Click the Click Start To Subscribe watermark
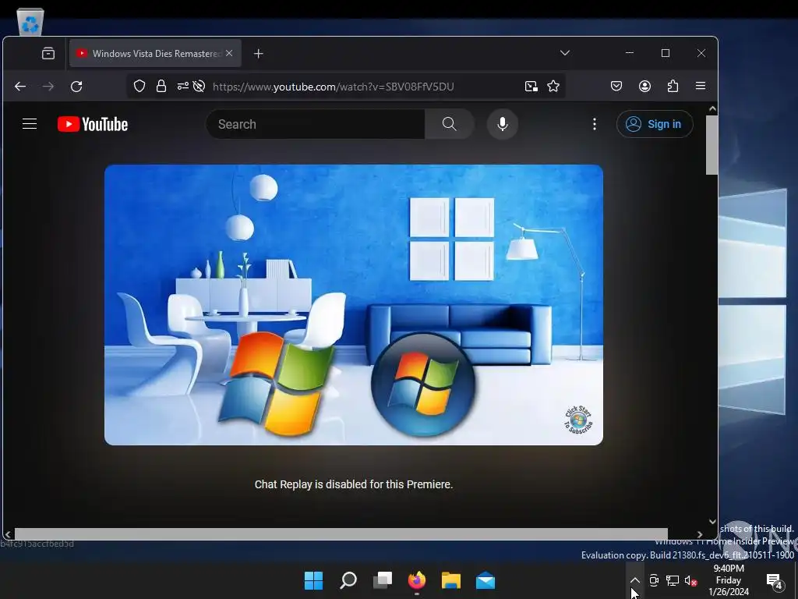Viewport: 798px width, 599px height. click(578, 420)
